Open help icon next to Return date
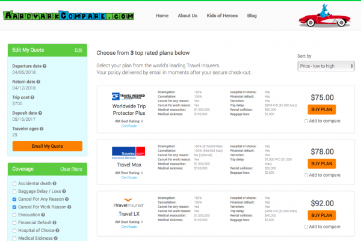This screenshot has height=241, width=361. tap(39, 82)
